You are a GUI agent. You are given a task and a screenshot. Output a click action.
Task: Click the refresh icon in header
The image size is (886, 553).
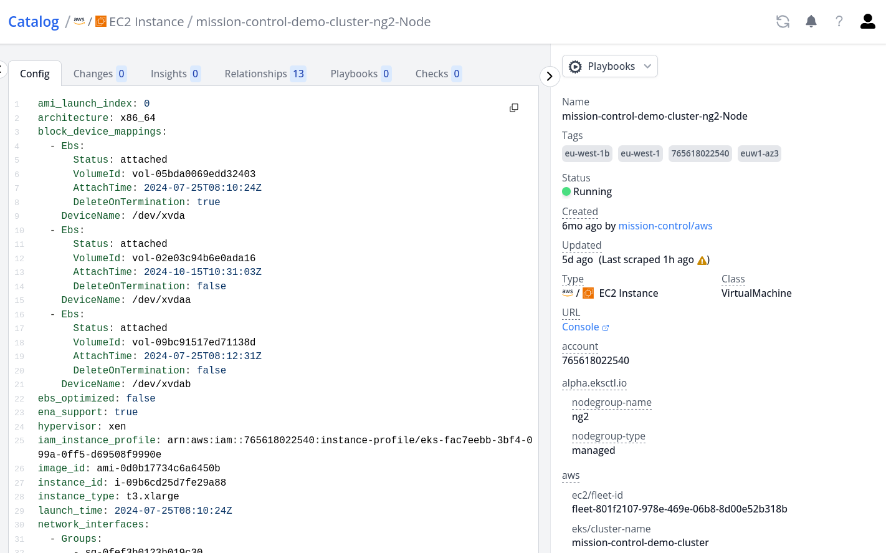pyautogui.click(x=783, y=22)
